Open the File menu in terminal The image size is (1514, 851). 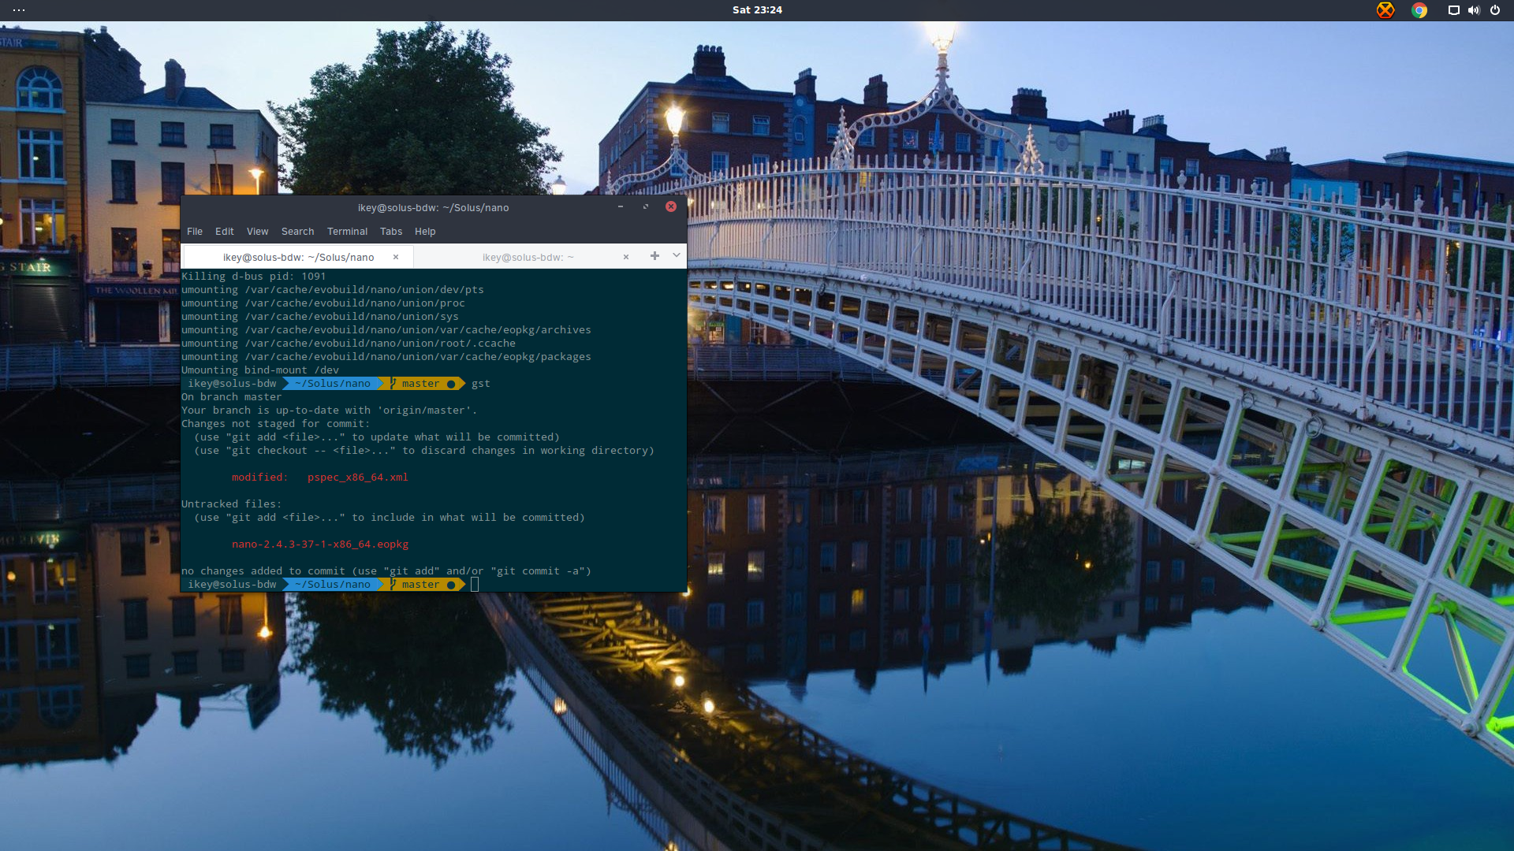coord(195,232)
